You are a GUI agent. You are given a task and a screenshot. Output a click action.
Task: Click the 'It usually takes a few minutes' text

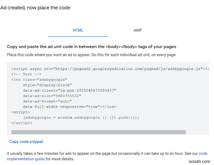107,156
